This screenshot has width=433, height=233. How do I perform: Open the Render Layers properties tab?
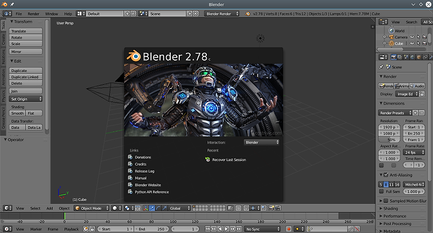point(400,57)
